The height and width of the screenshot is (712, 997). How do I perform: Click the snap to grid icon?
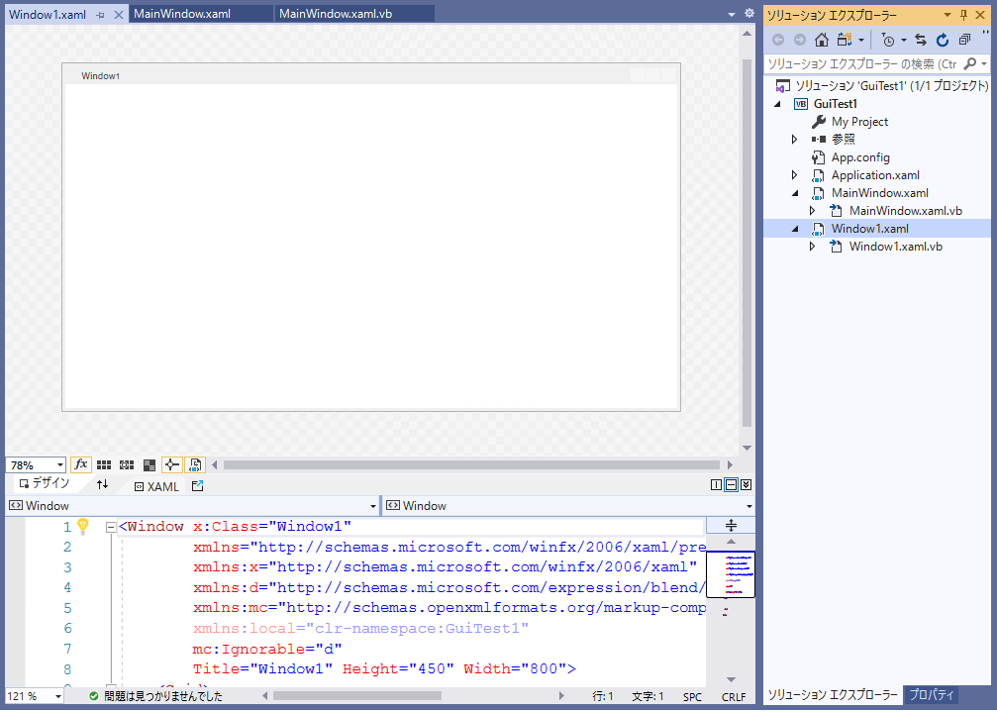click(x=126, y=464)
